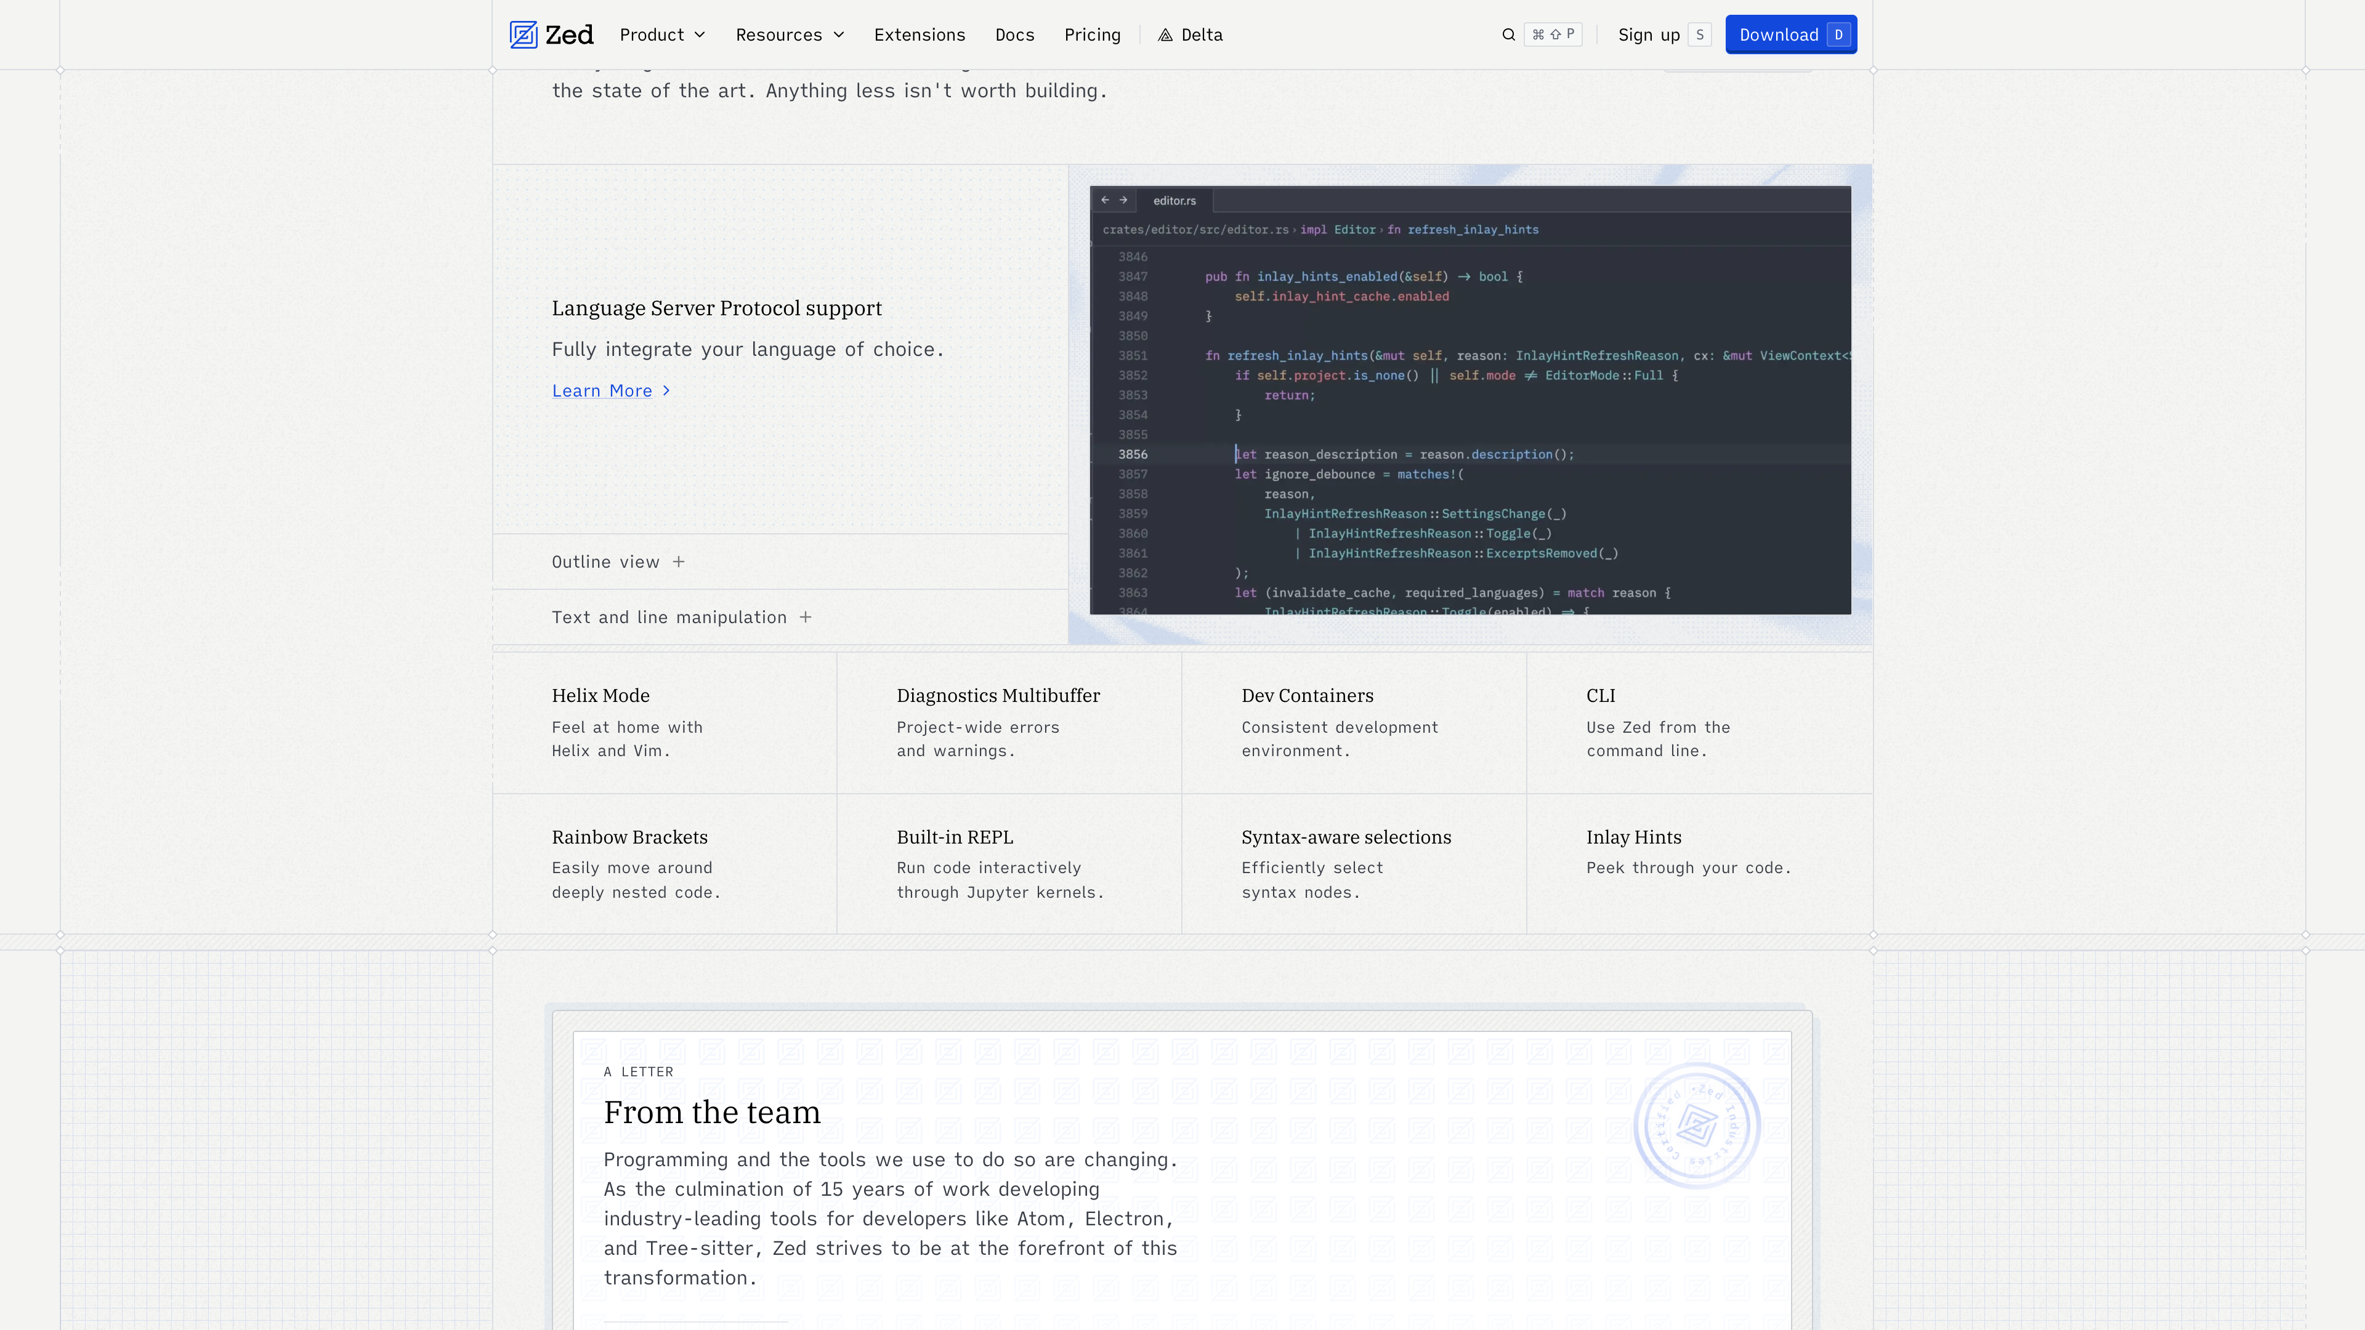Open the Syntax-aware selections card
The width and height of the screenshot is (2365, 1330).
[1354, 864]
